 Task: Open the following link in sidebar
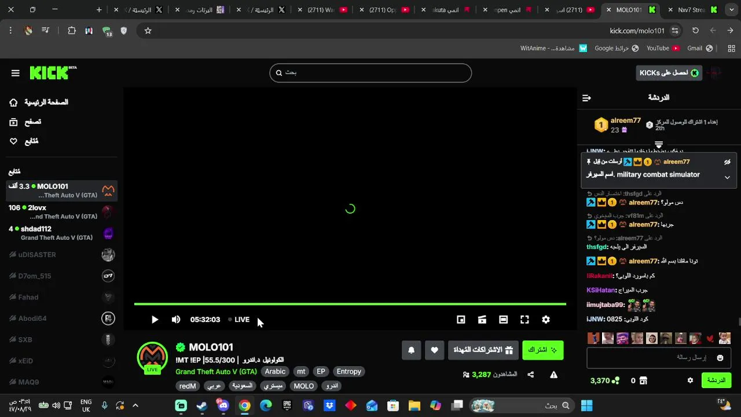coord(24,141)
